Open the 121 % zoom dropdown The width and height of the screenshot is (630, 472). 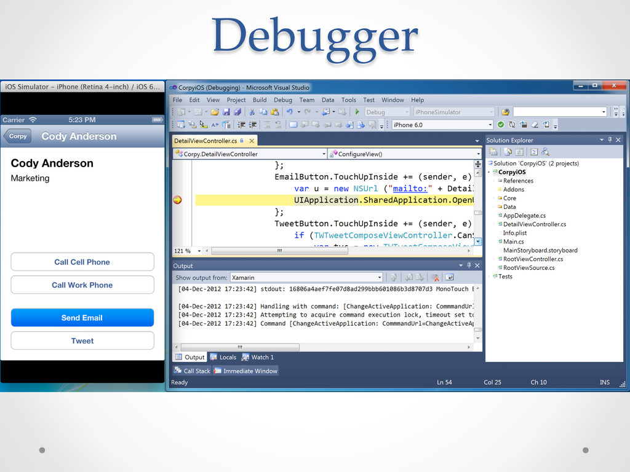(x=199, y=251)
